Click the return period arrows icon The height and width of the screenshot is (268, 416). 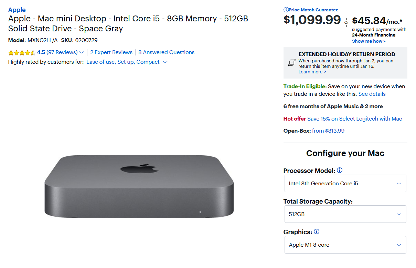292,63
